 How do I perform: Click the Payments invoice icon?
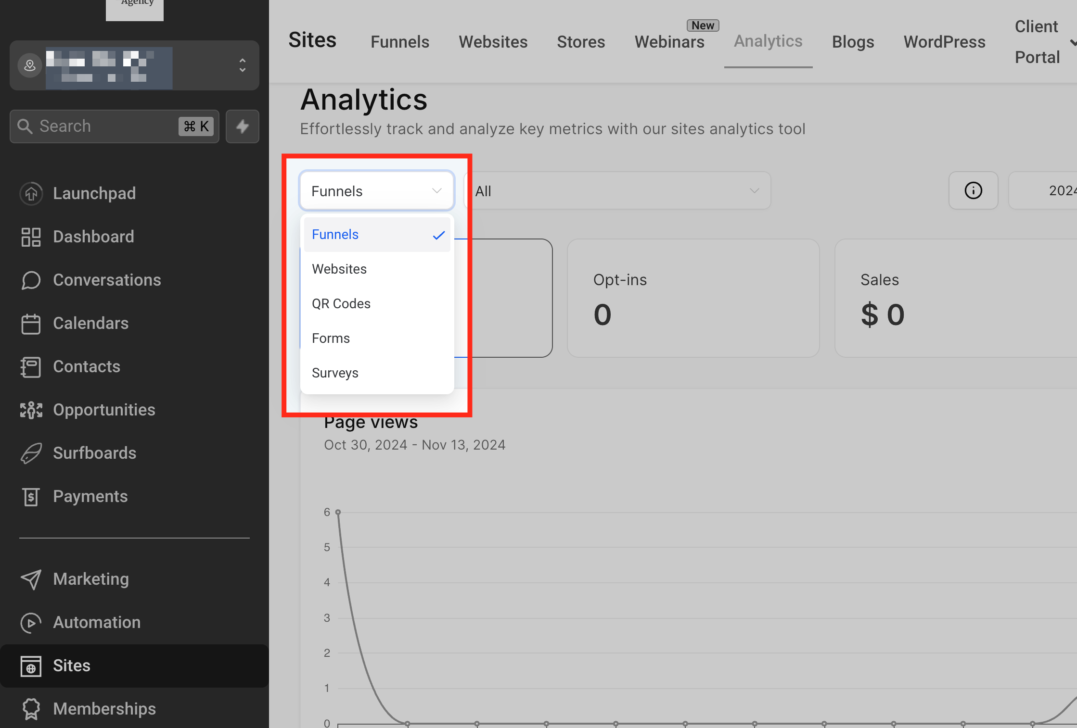point(31,496)
